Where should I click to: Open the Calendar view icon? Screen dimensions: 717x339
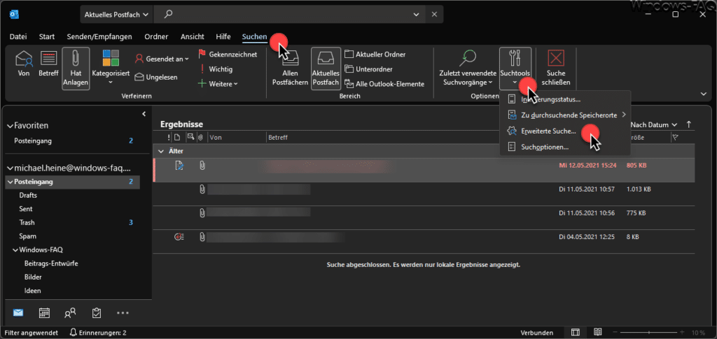(x=44, y=313)
